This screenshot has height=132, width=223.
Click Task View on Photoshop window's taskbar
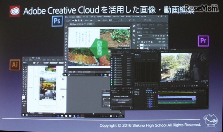[x=97, y=75]
